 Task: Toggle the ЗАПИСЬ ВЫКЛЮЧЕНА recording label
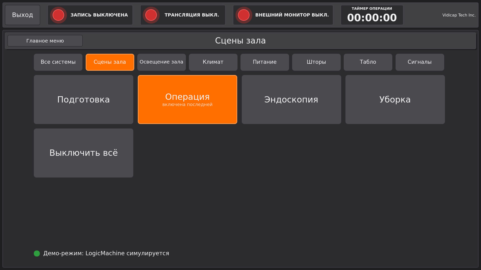click(99, 15)
